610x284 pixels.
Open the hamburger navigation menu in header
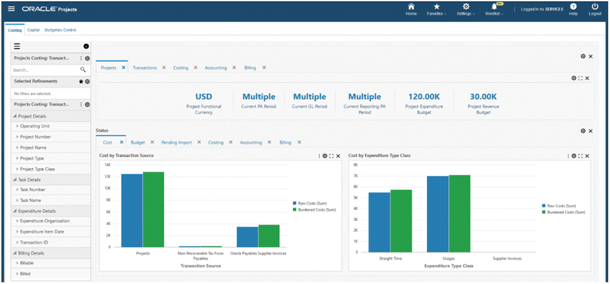coord(11,9)
